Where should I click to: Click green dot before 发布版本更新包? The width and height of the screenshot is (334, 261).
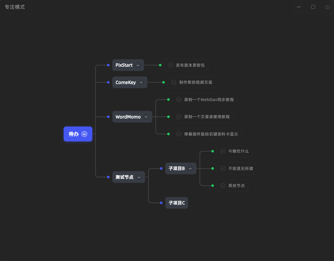160,65
